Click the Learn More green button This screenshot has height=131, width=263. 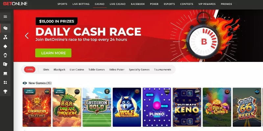[53, 53]
